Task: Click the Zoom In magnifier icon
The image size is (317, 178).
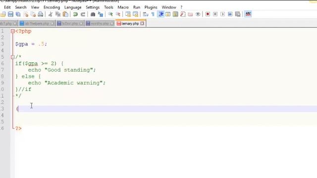Action: tap(110, 14)
